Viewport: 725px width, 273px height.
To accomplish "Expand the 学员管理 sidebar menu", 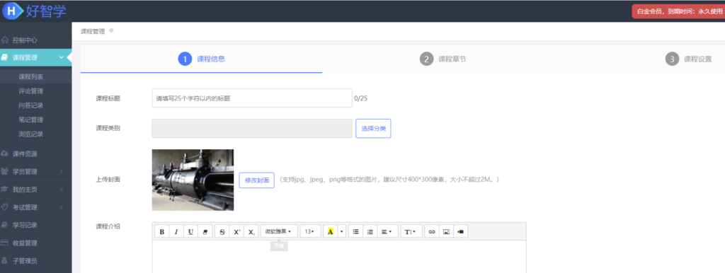I will coord(35,172).
